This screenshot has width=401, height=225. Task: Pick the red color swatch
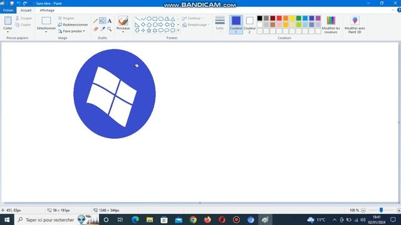coord(279,18)
